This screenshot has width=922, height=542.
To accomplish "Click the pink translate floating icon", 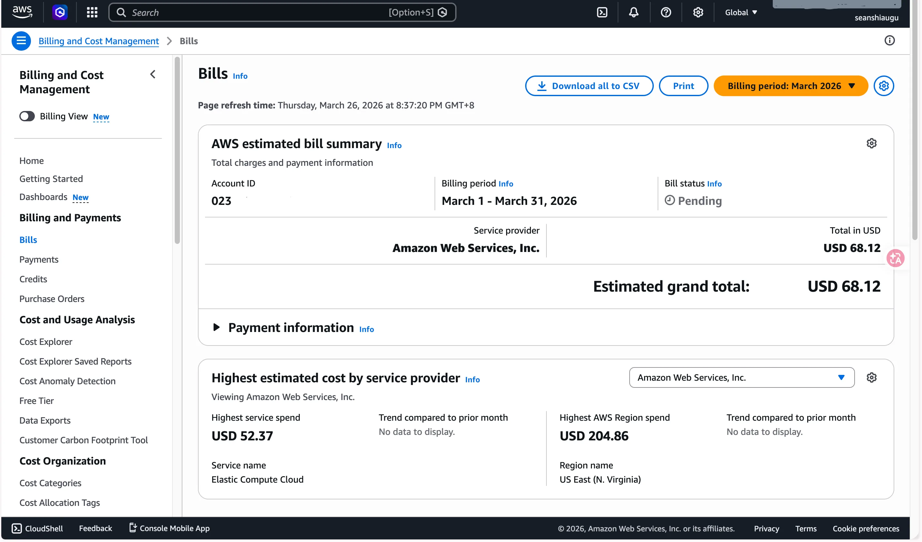I will coord(896,258).
